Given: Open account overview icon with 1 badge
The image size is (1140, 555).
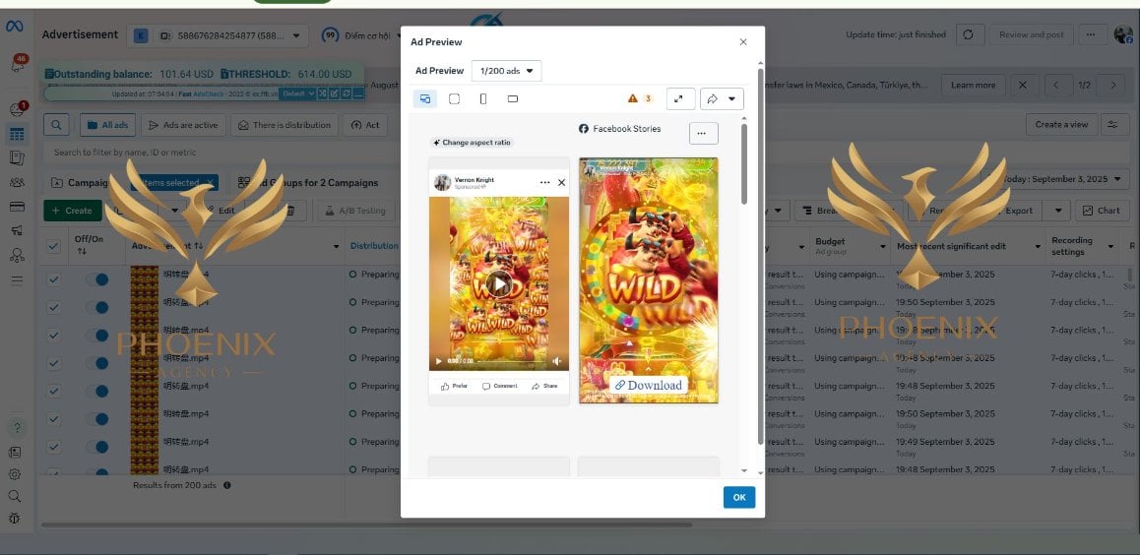Looking at the screenshot, I should tap(16, 109).
